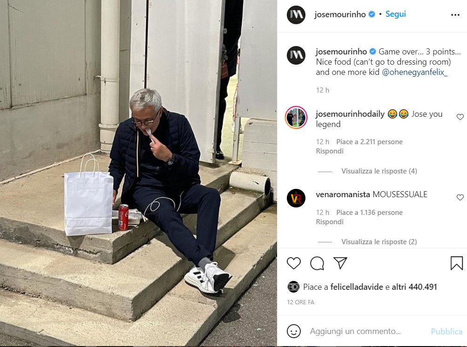Save post with bookmark icon
Screen dimensions: 467x347
pyautogui.click(x=457, y=263)
